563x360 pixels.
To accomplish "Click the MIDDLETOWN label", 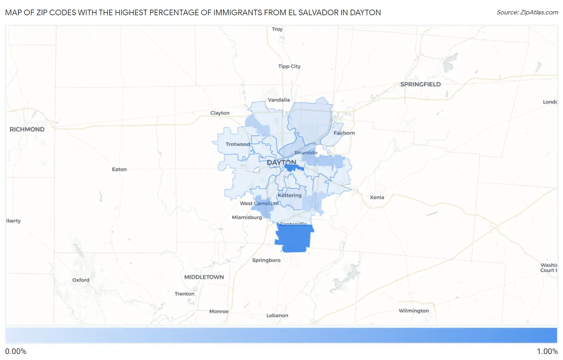I will [204, 277].
